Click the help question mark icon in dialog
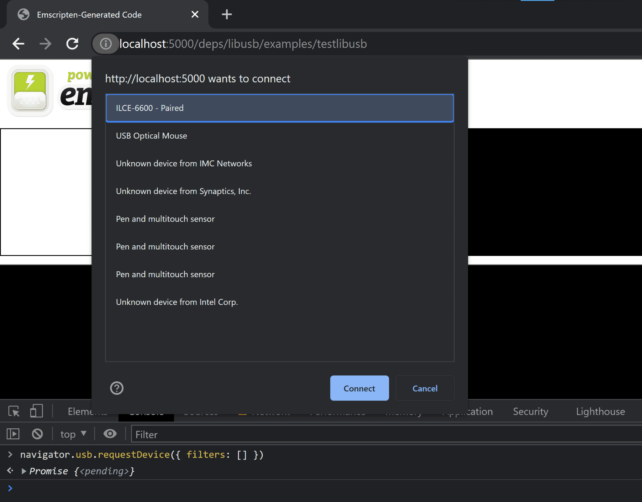This screenshot has height=502, width=642. [x=117, y=387]
